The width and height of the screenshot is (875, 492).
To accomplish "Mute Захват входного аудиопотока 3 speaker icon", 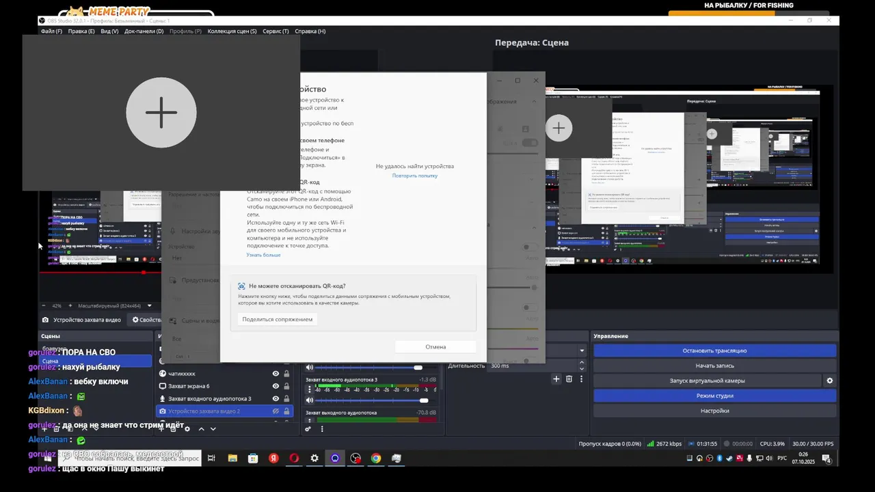I will point(310,400).
